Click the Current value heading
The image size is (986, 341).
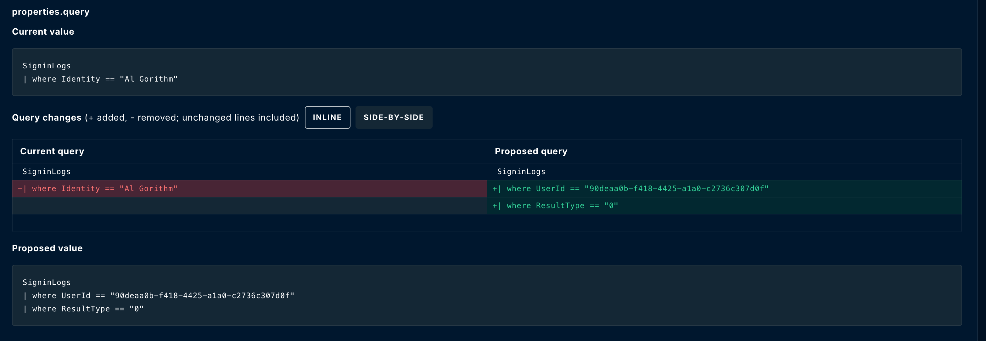point(43,32)
